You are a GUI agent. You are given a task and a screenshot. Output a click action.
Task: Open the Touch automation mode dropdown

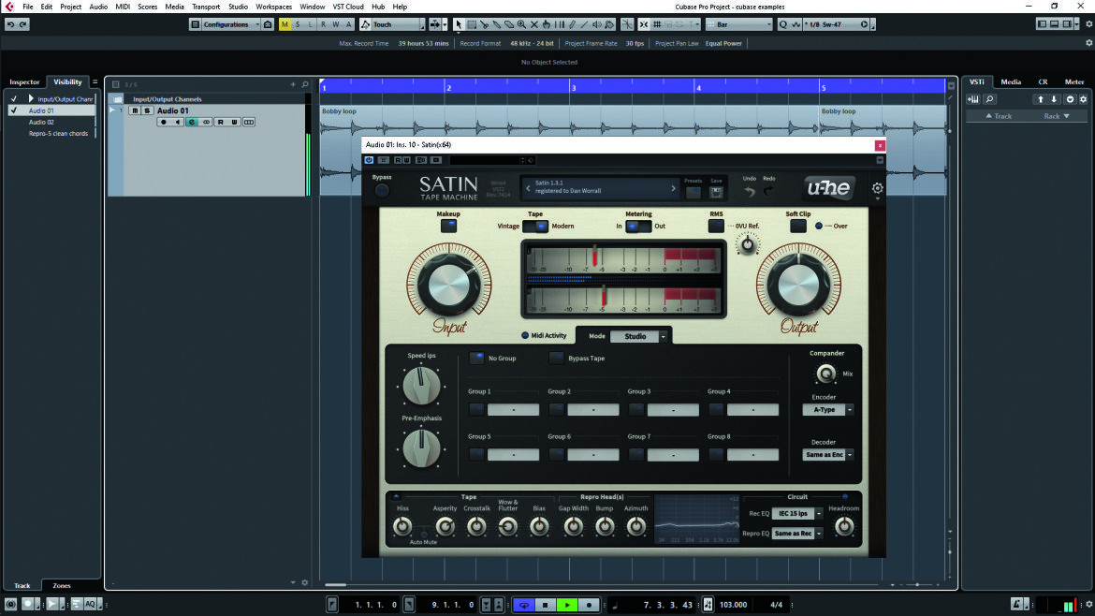(x=392, y=24)
